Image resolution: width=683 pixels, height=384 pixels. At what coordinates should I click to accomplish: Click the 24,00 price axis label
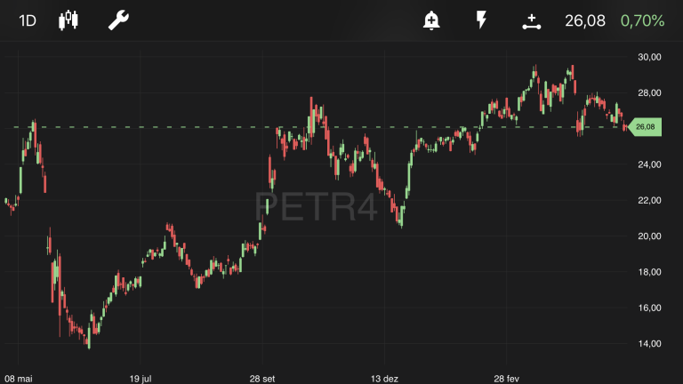click(649, 164)
